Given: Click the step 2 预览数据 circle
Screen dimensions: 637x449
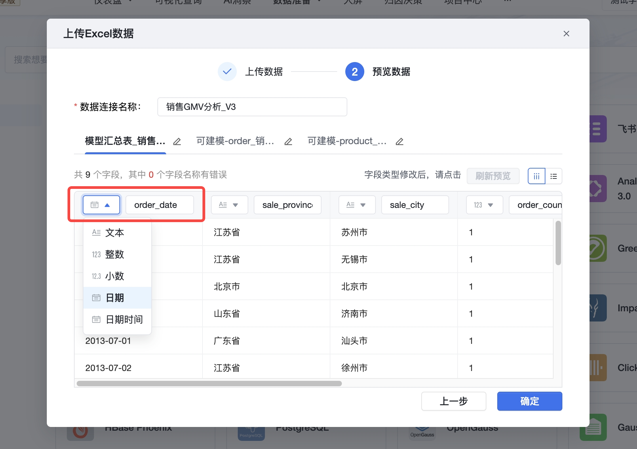Looking at the screenshot, I should click(354, 72).
